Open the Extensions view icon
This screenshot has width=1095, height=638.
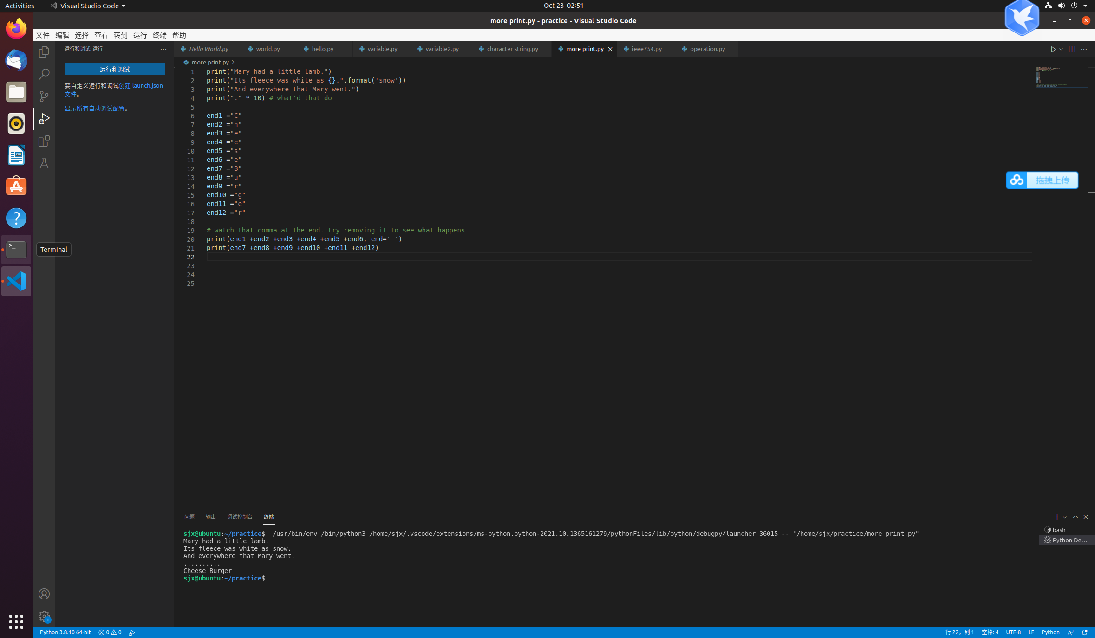point(44,141)
